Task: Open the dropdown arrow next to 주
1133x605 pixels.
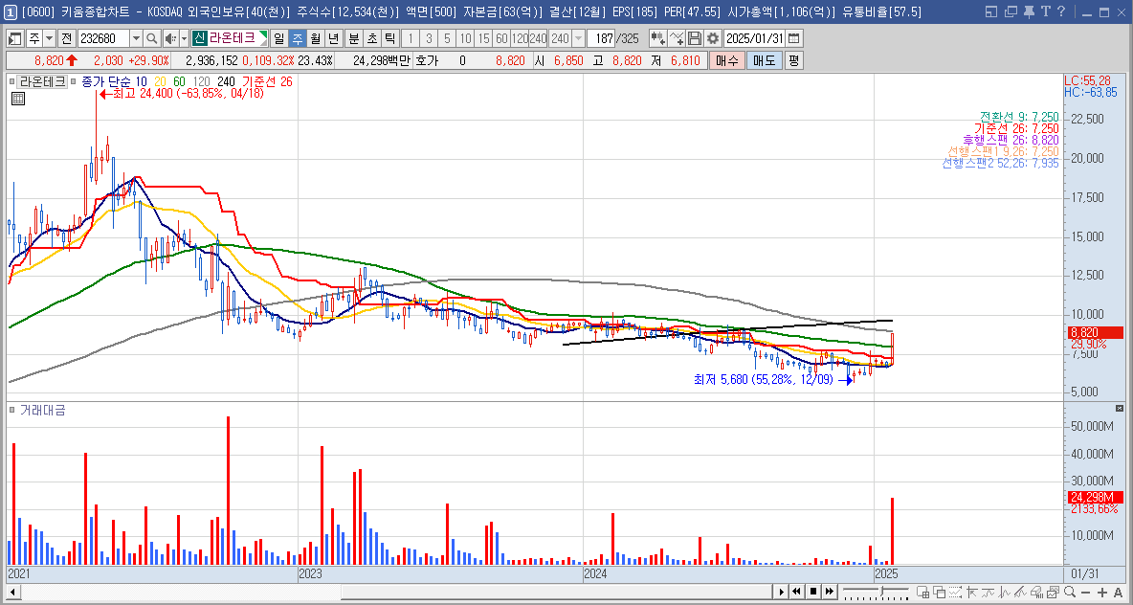Action: click(x=49, y=38)
